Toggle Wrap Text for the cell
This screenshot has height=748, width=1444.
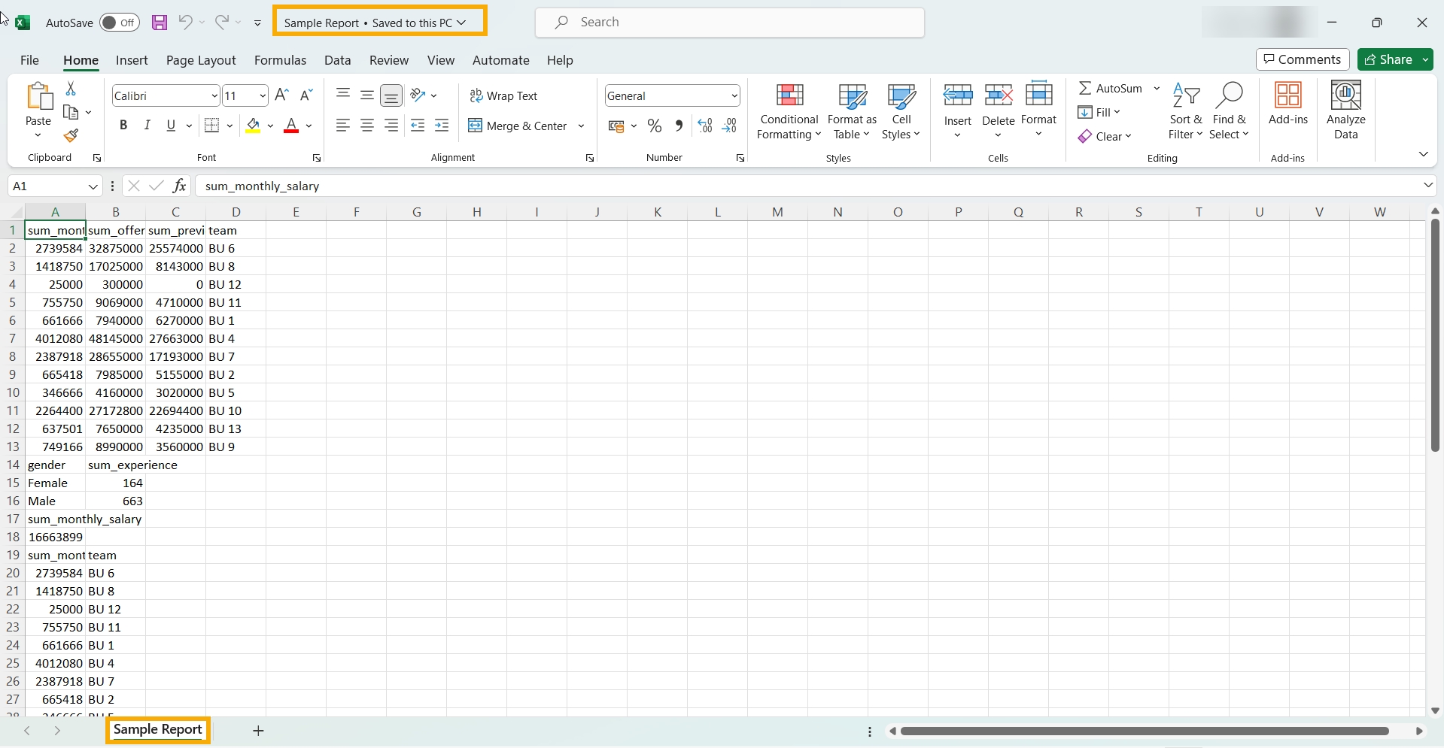503,95
